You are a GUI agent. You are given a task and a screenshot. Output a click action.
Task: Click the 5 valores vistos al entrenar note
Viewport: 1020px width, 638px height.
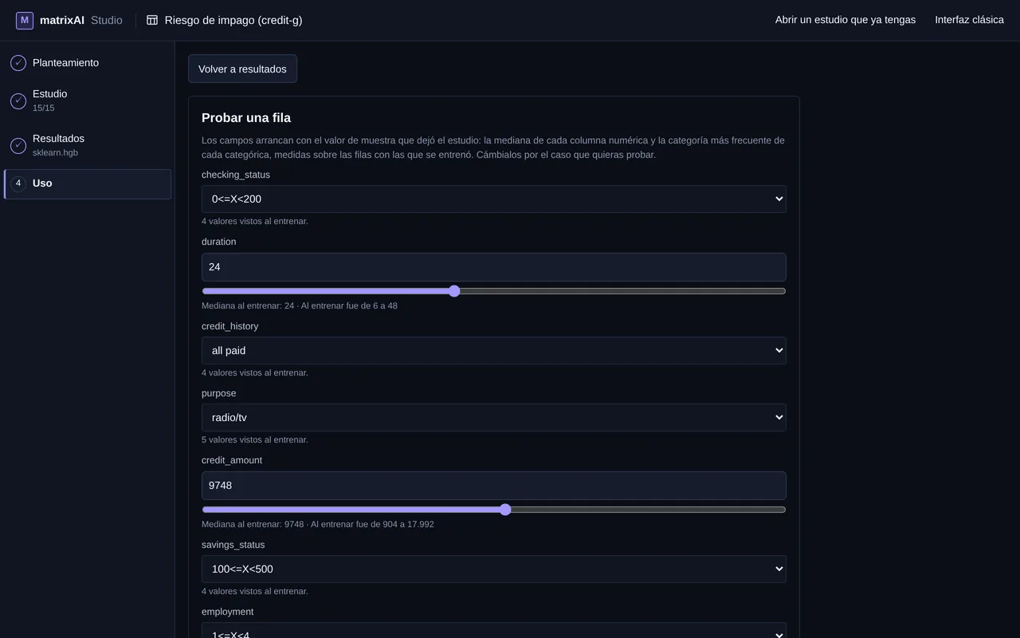[255, 439]
